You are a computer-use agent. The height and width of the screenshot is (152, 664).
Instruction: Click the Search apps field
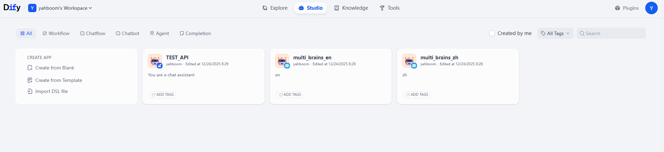tap(611, 33)
